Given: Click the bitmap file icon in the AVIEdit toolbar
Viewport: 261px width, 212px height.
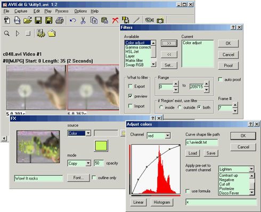Looking at the screenshot, I should (x=17, y=20).
